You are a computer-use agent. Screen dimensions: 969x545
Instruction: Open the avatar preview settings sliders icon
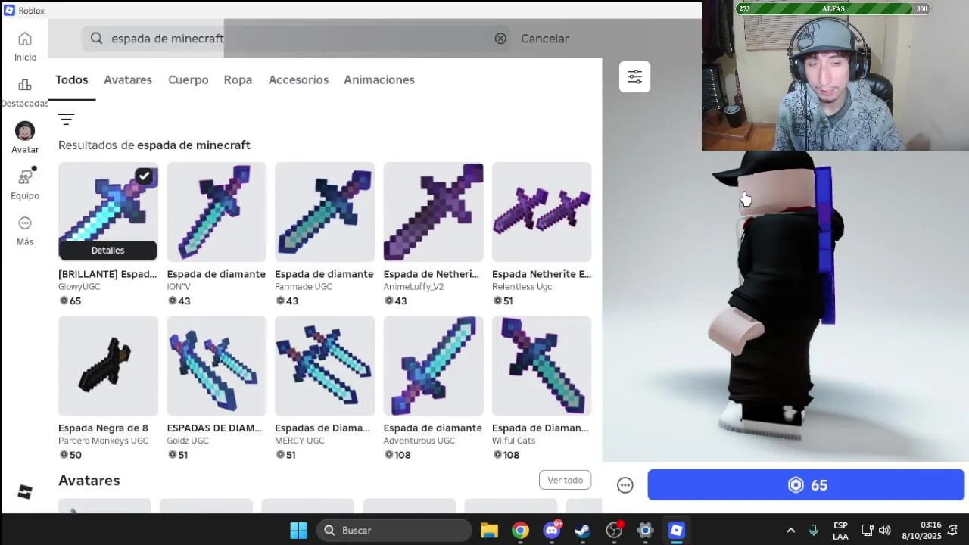[634, 76]
